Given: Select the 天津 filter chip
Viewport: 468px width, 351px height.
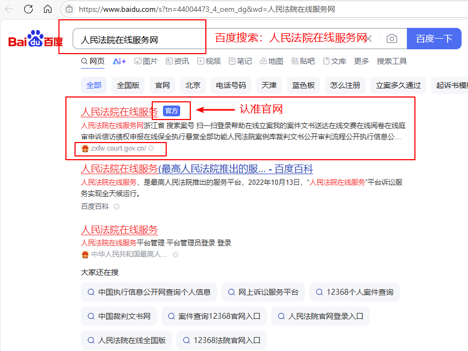Looking at the screenshot, I should (x=269, y=85).
